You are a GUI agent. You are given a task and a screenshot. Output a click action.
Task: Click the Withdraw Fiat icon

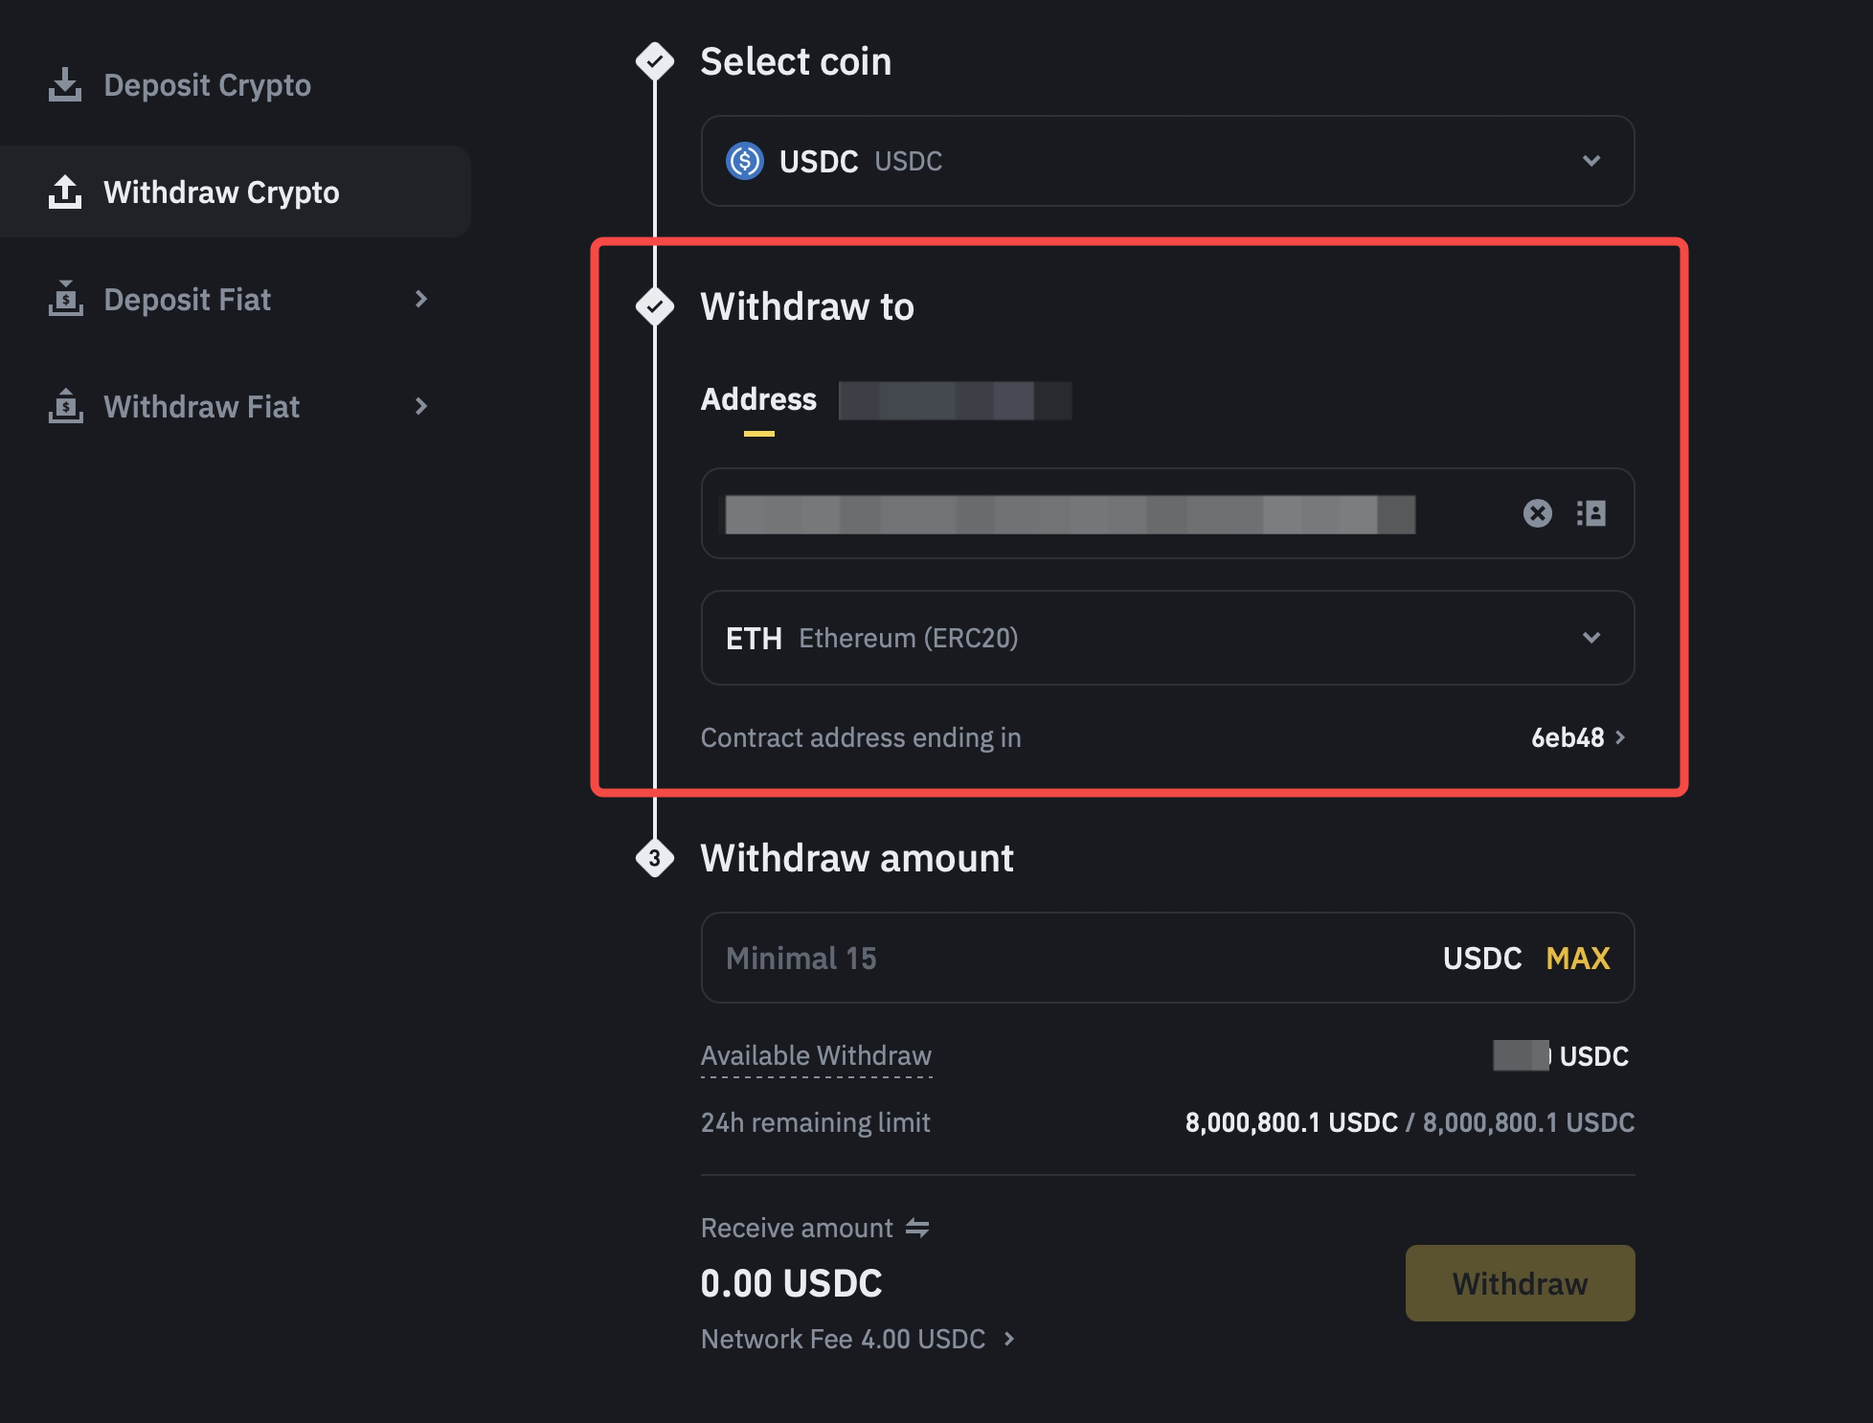[65, 406]
